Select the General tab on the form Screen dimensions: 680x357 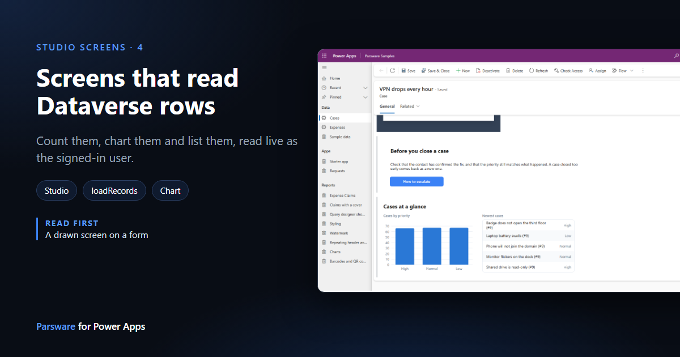tap(387, 107)
